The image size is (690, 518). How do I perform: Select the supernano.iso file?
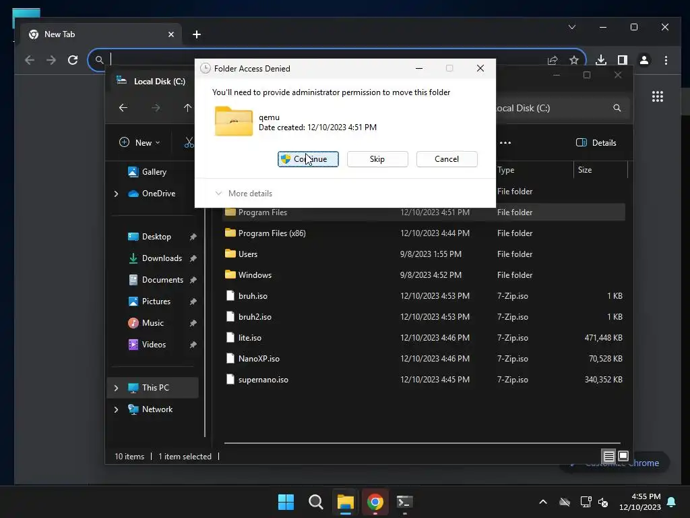coord(425,380)
